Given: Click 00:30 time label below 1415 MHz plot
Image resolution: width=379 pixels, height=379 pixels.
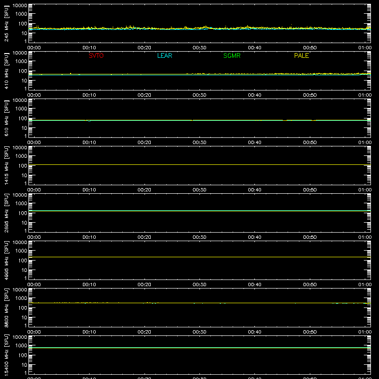Looking at the screenshot, I should point(199,190).
